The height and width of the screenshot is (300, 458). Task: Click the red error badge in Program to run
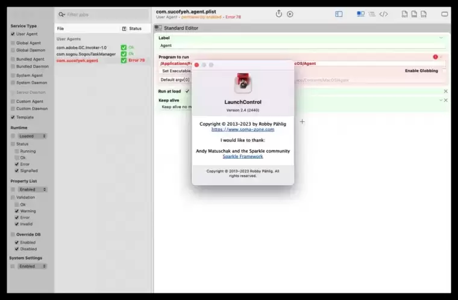click(435, 57)
